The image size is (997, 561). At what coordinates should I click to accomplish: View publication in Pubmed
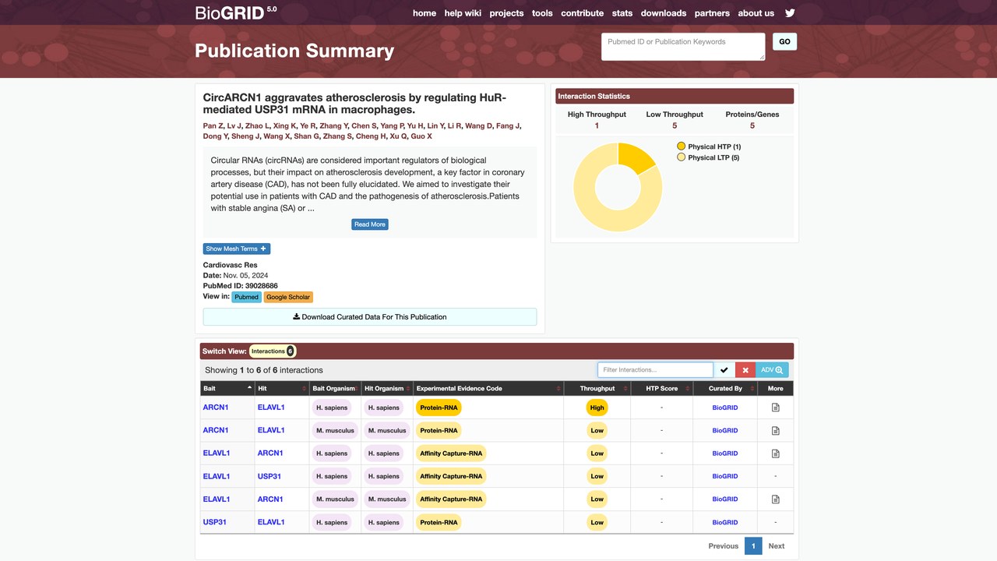click(246, 297)
